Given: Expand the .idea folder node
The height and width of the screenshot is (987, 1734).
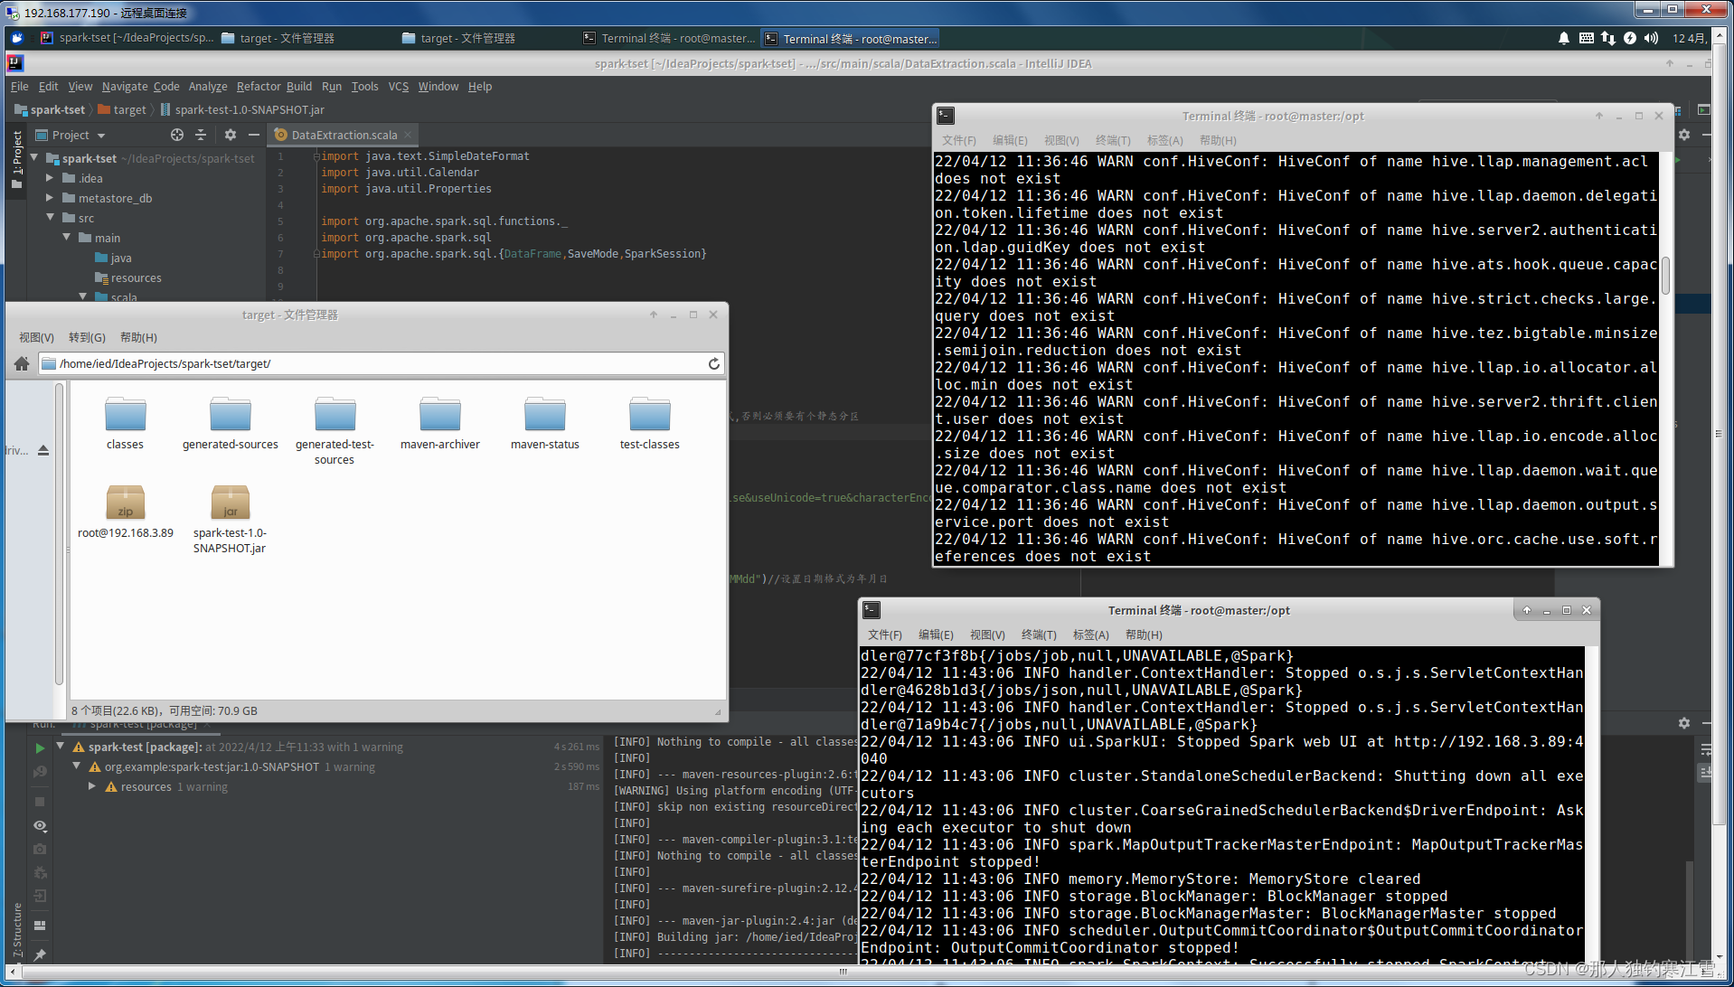Looking at the screenshot, I should click(x=51, y=178).
